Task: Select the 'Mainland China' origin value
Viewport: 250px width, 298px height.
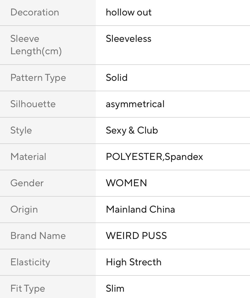Action: (140, 210)
